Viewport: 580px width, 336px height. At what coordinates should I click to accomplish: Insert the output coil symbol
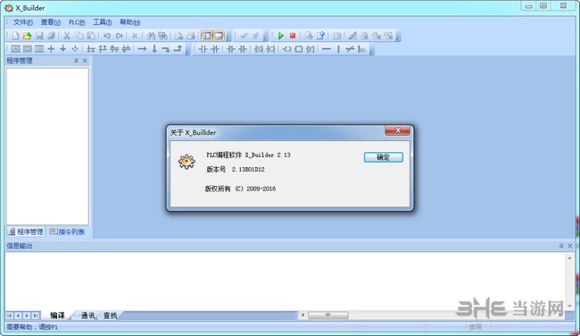[286, 49]
